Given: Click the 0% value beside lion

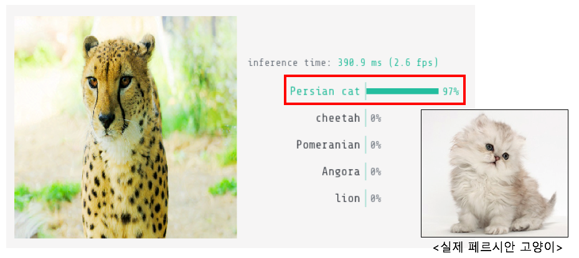Looking at the screenshot, I should [x=375, y=198].
